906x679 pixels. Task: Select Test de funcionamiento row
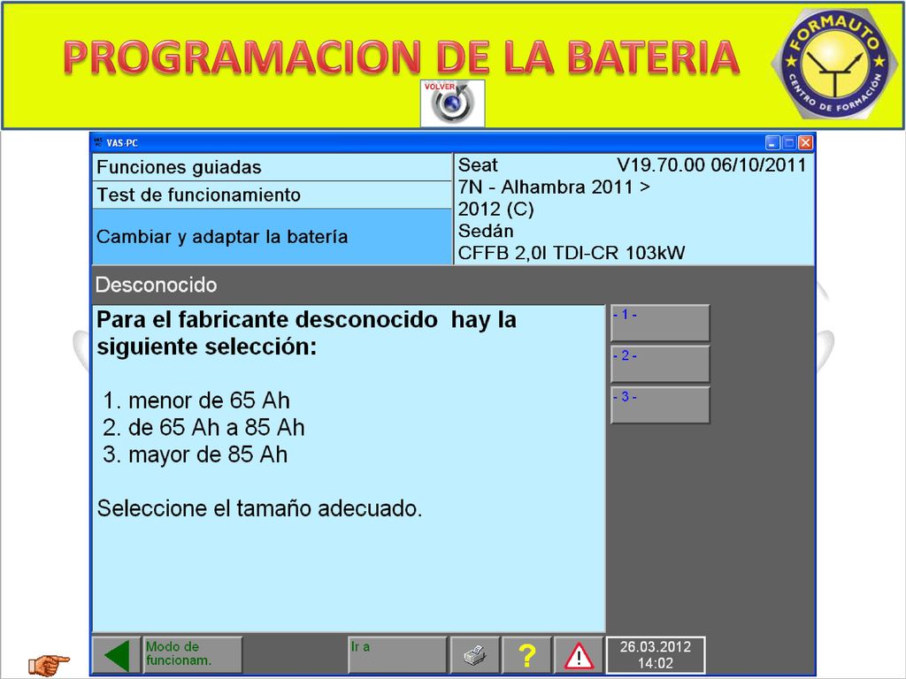(272, 195)
